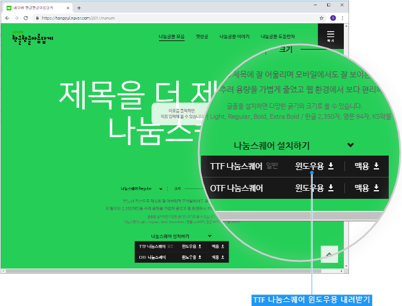The height and width of the screenshot is (306, 402).
Task: Click magnified TTF 나눔스퀘어 맥용 download
Action: coord(367,166)
